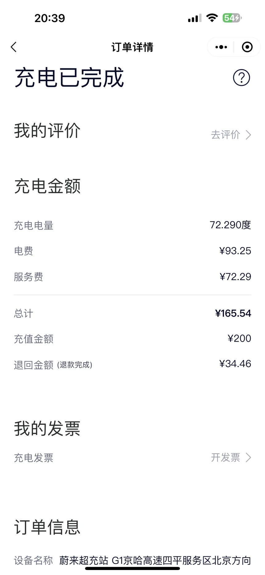
Task: Expand the chevron beside 开发票
Action: (x=248, y=457)
